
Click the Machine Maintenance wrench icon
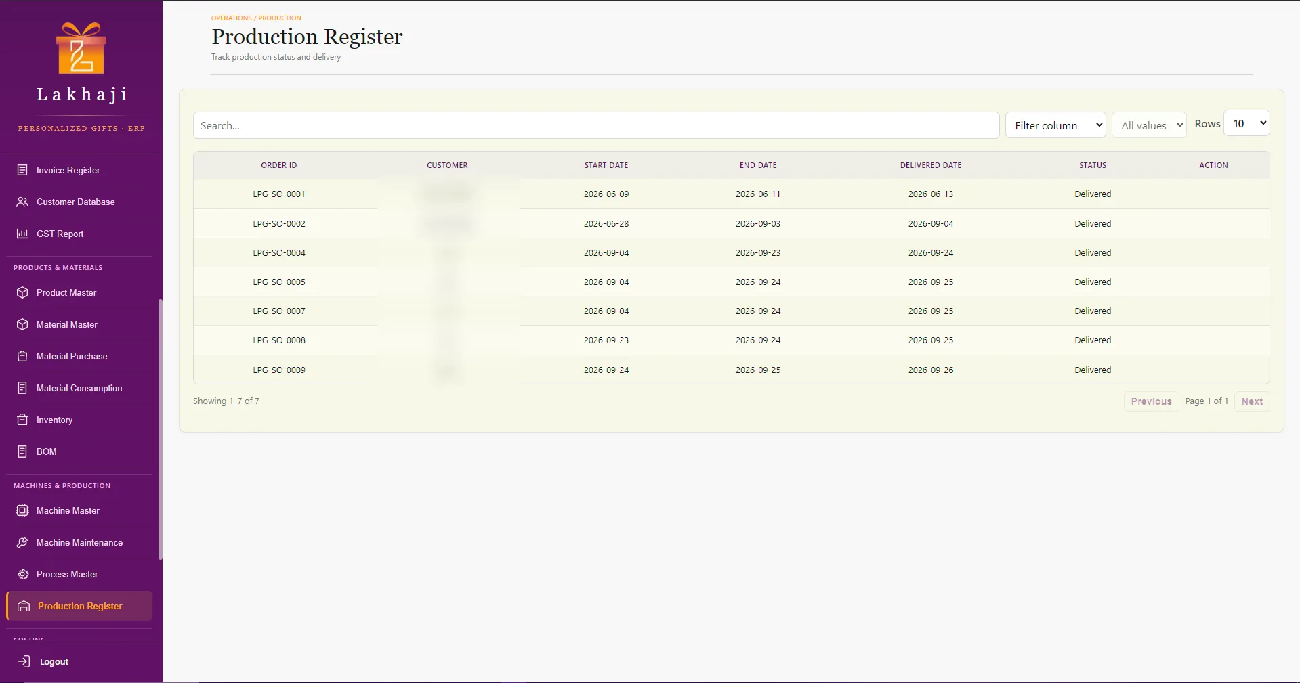tap(22, 542)
